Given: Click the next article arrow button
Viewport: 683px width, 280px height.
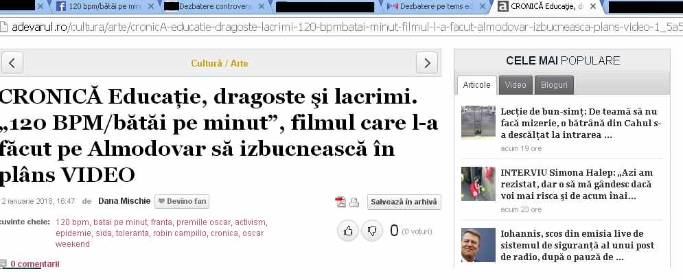Looking at the screenshot, I should [x=427, y=63].
